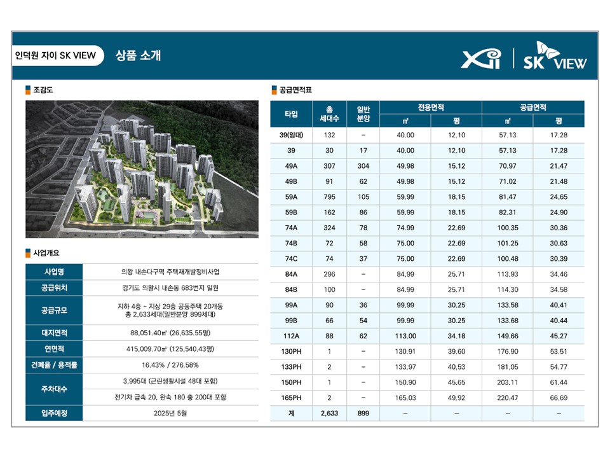Image resolution: width=610 pixels, height=458 pixels.
Task: Select the 대지면적 row label
Action: [x=54, y=333]
